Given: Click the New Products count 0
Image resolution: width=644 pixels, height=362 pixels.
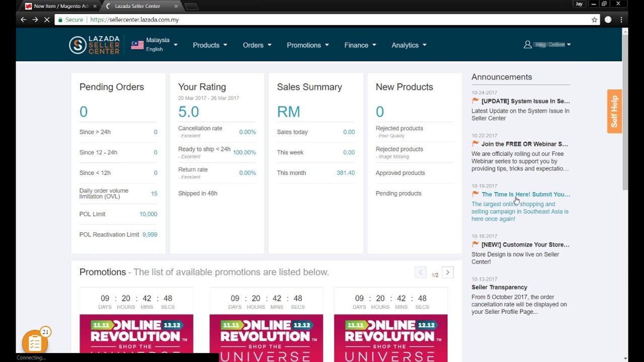Looking at the screenshot, I should pyautogui.click(x=380, y=112).
